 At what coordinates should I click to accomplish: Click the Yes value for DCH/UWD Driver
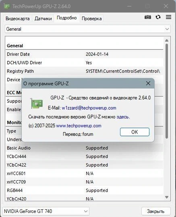(x=89, y=63)
